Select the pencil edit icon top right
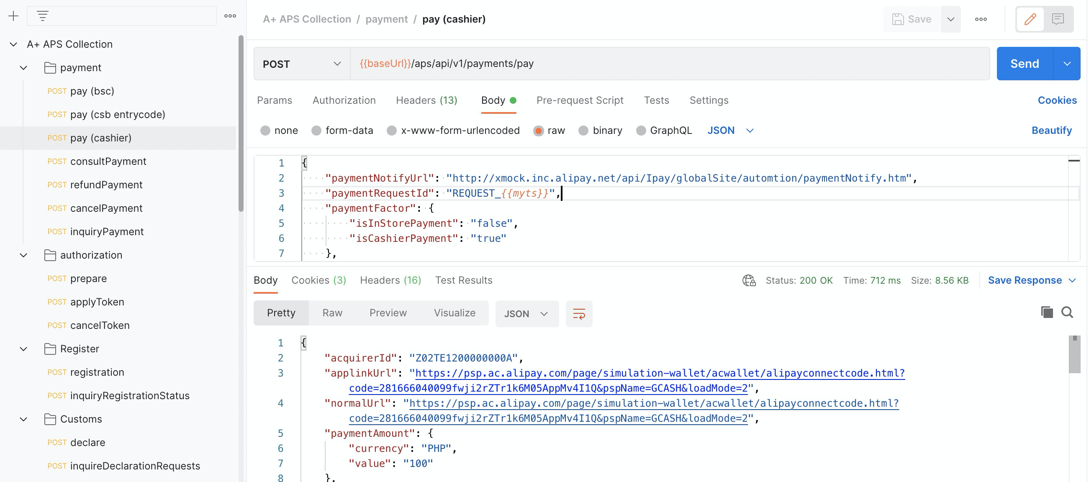Image resolution: width=1089 pixels, height=482 pixels. pos(1030,19)
